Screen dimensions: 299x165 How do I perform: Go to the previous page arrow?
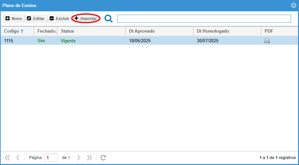click(18, 158)
